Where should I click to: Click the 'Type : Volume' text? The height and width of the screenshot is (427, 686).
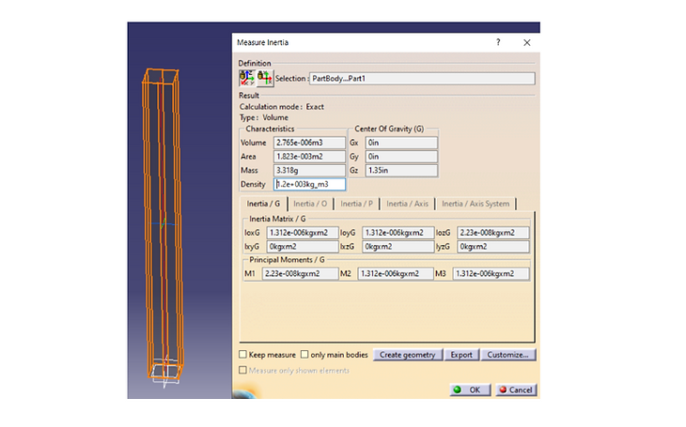pos(263,117)
